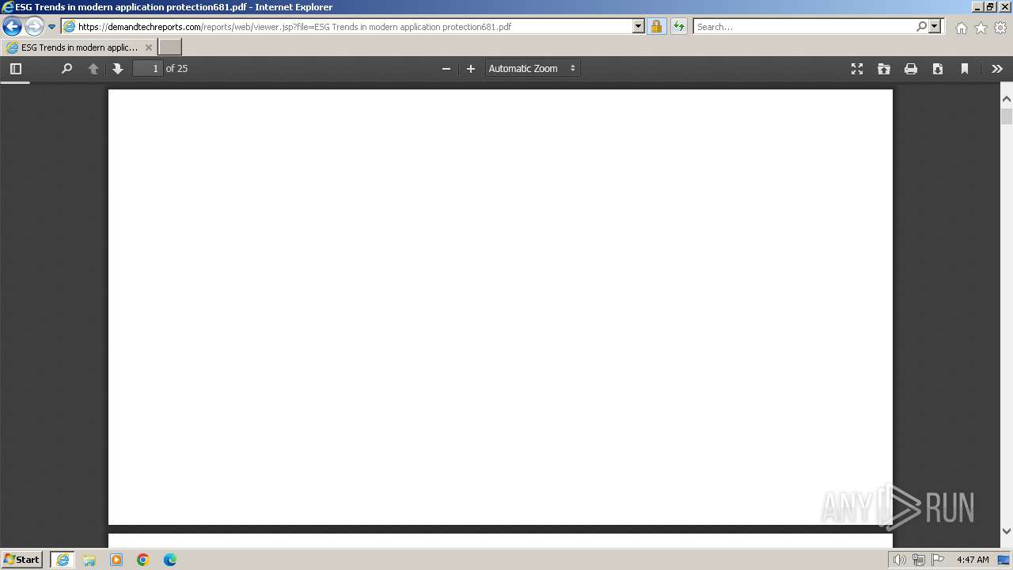Screen dimensions: 1013x570
Task: Open the Favorites star icon
Action: point(981,28)
